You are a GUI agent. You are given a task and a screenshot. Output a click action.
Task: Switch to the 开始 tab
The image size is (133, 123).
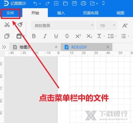point(35,13)
